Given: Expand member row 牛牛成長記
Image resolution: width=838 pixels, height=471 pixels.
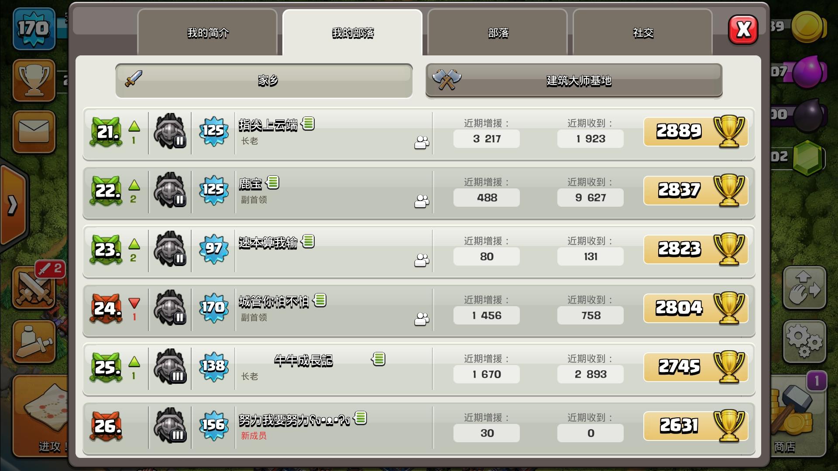Looking at the screenshot, I should coord(419,368).
